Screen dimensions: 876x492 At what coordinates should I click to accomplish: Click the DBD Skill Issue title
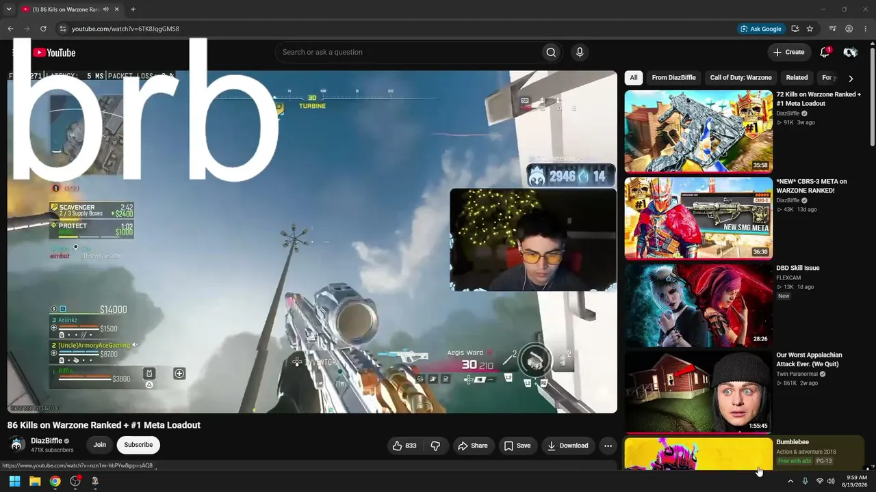pos(798,269)
